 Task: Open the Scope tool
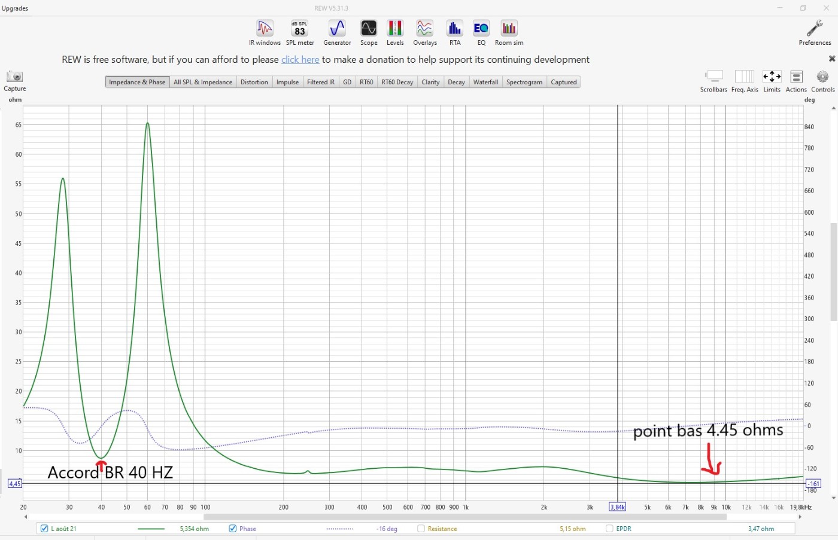click(369, 33)
